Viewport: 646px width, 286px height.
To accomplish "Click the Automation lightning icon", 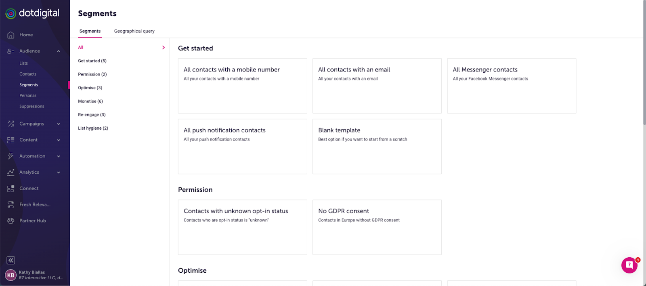I will pyautogui.click(x=11, y=156).
